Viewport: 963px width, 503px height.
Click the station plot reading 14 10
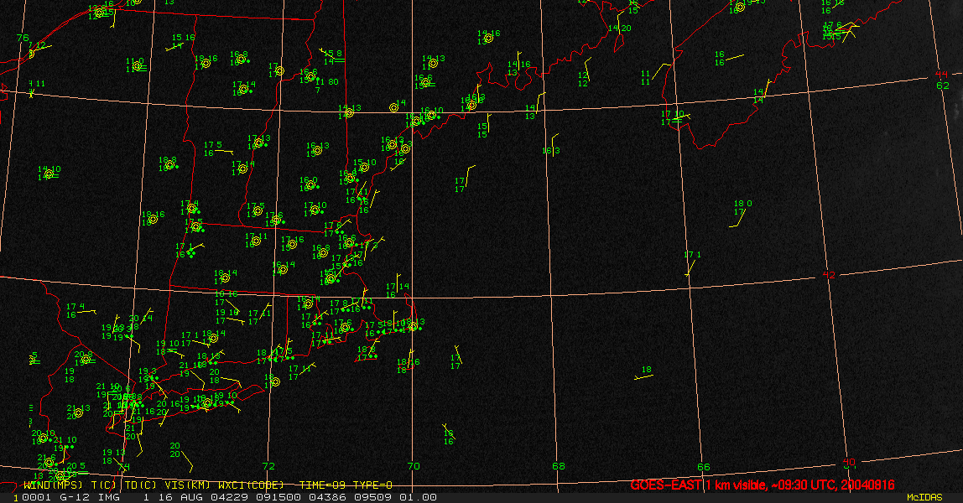(x=49, y=173)
